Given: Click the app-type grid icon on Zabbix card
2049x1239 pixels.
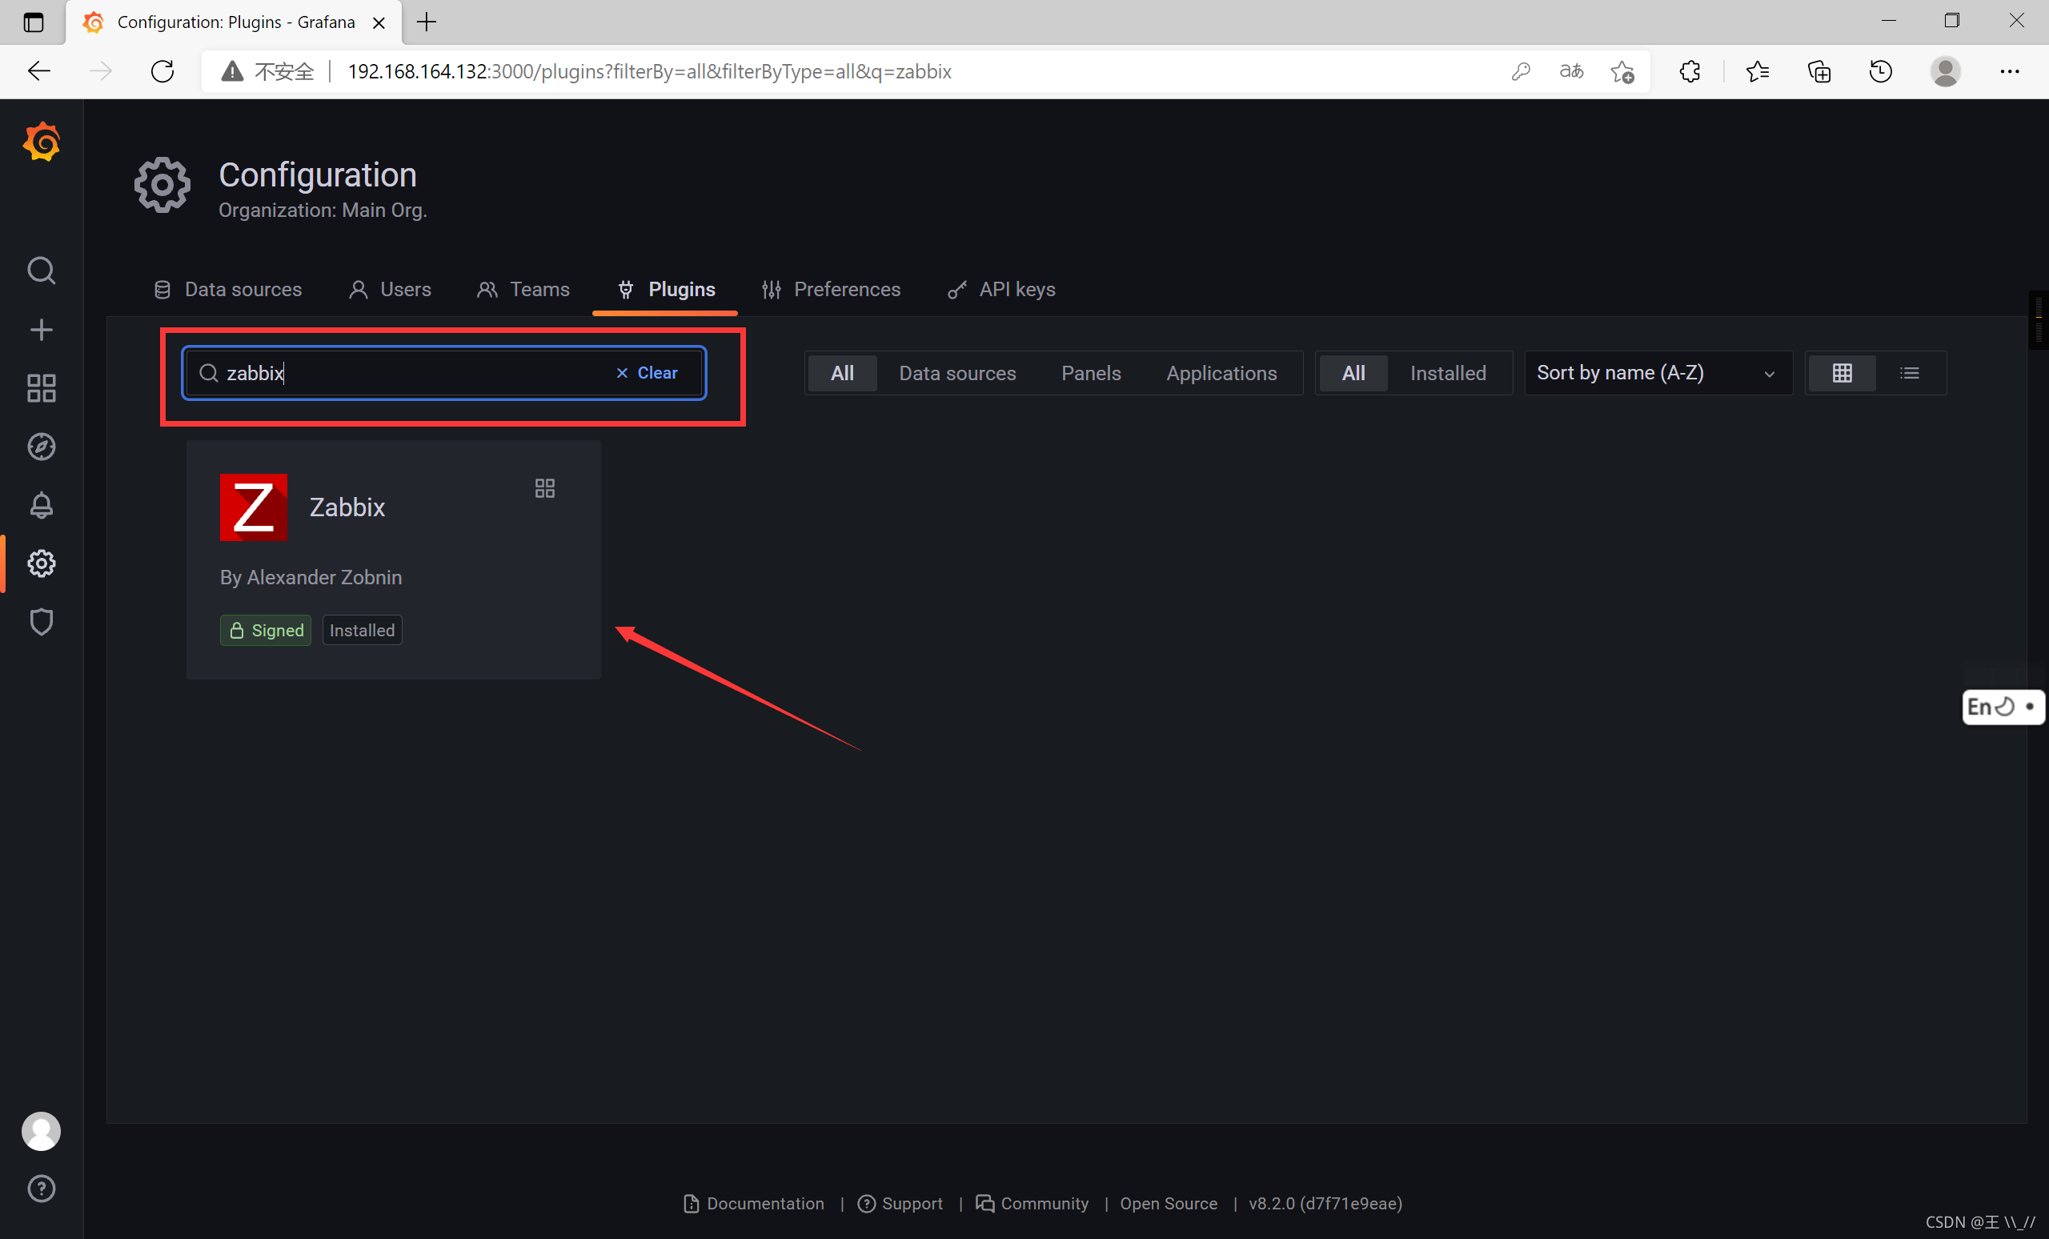Looking at the screenshot, I should tap(545, 488).
